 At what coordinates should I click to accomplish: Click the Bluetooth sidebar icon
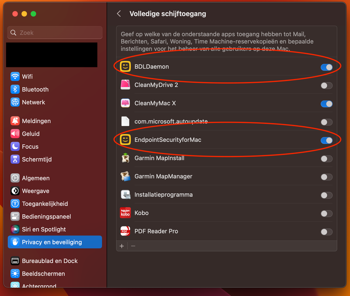pyautogui.click(x=15, y=89)
